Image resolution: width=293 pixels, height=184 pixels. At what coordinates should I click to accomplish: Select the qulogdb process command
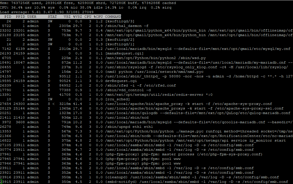click(198, 113)
